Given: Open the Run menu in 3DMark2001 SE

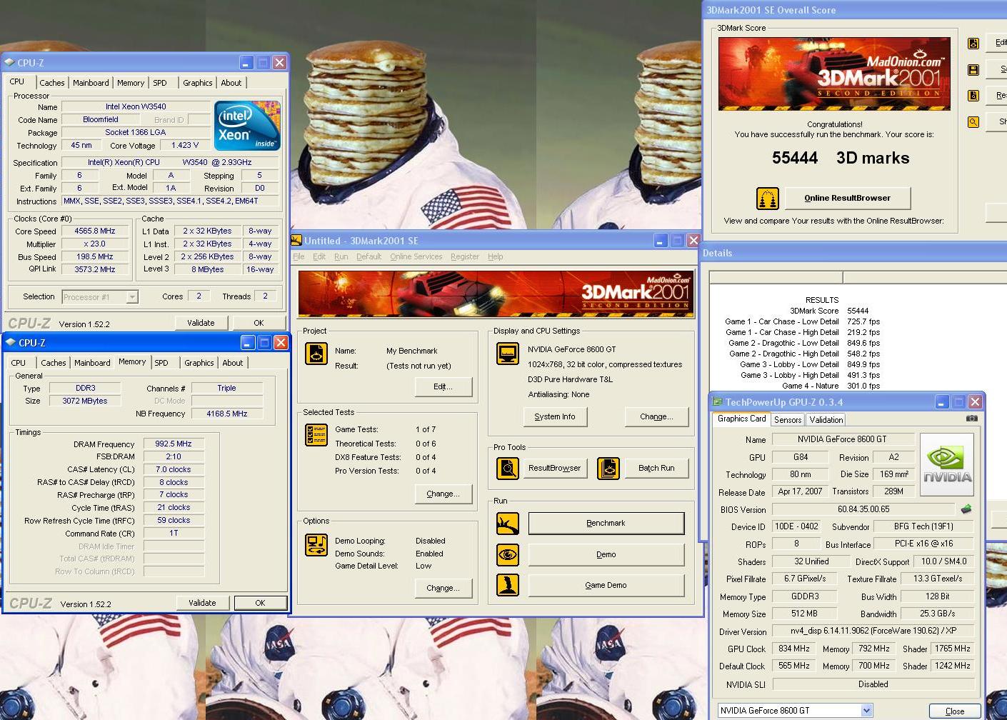Looking at the screenshot, I should point(341,256).
